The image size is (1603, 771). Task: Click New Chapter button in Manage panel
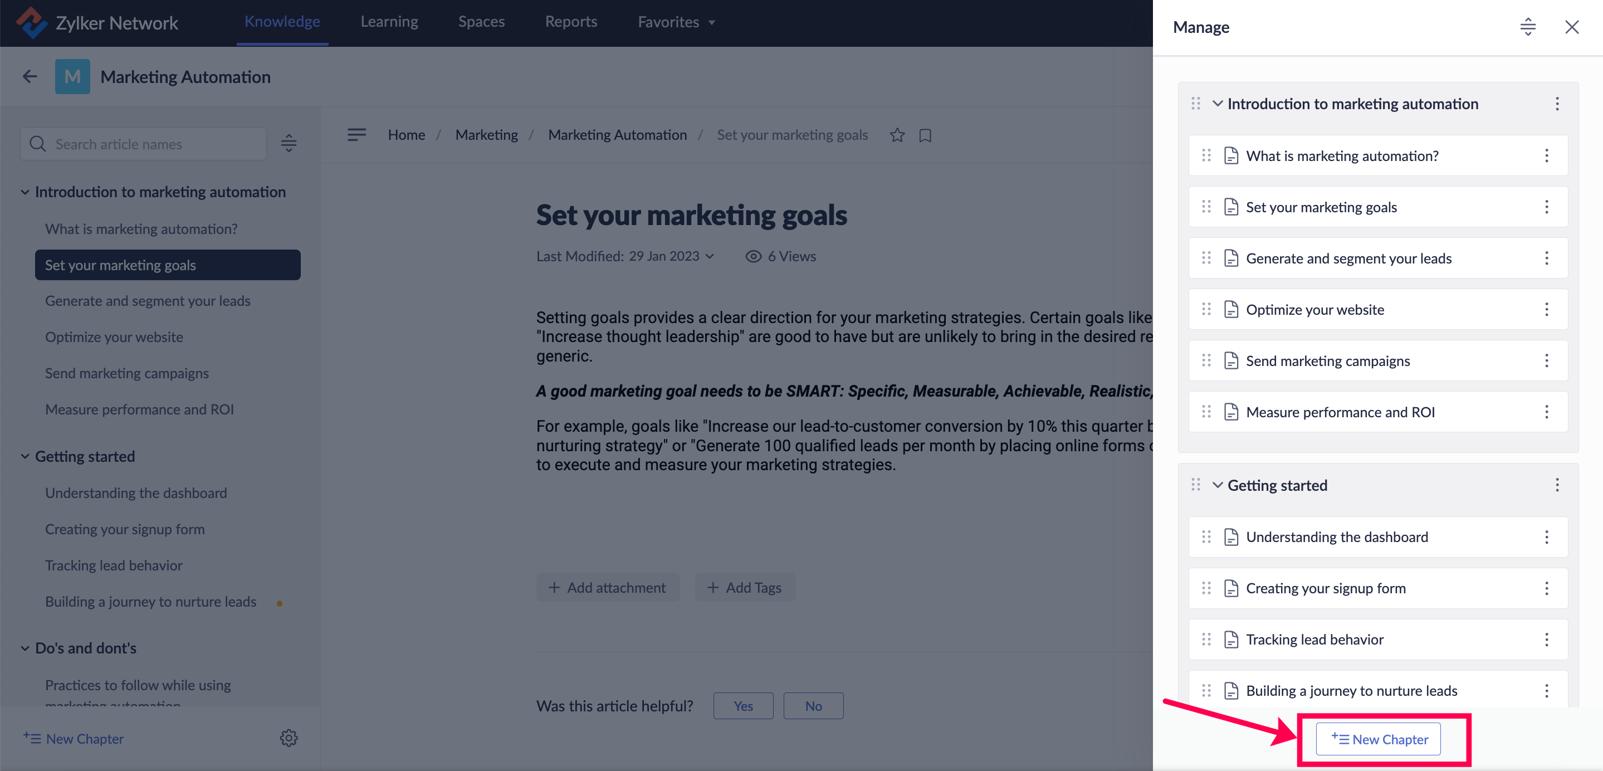1379,739
